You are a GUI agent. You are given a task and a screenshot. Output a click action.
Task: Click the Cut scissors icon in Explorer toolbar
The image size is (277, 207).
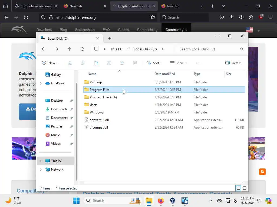[x=70, y=63]
